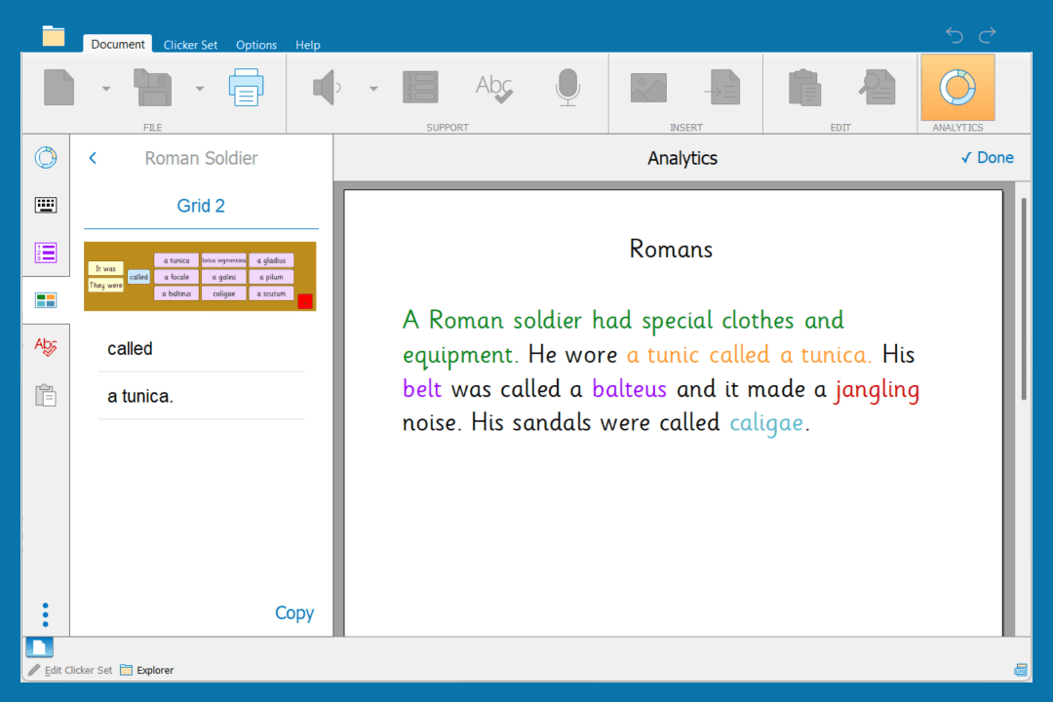The width and height of the screenshot is (1053, 702).
Task: Undo the last action
Action: click(955, 35)
